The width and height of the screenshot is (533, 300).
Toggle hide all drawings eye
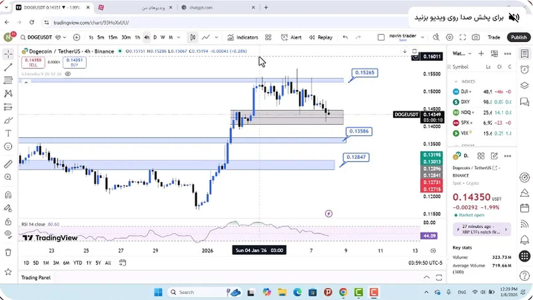coord(8,234)
